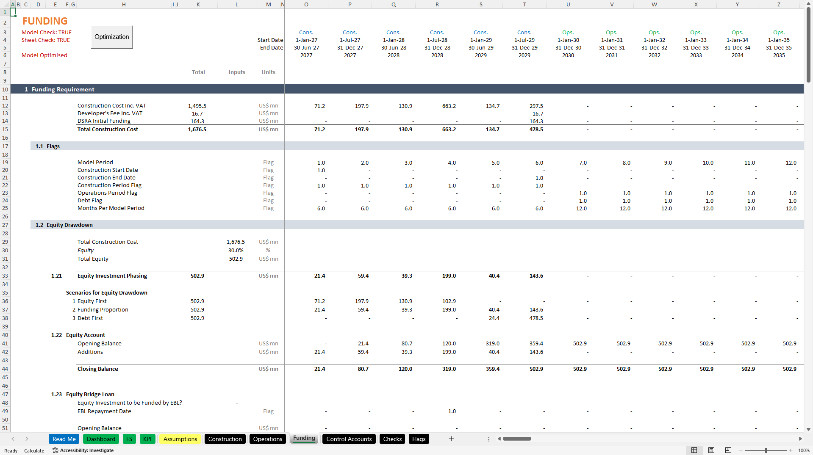813x455 pixels.
Task: Click the 100% zoom level
Action: (804, 450)
